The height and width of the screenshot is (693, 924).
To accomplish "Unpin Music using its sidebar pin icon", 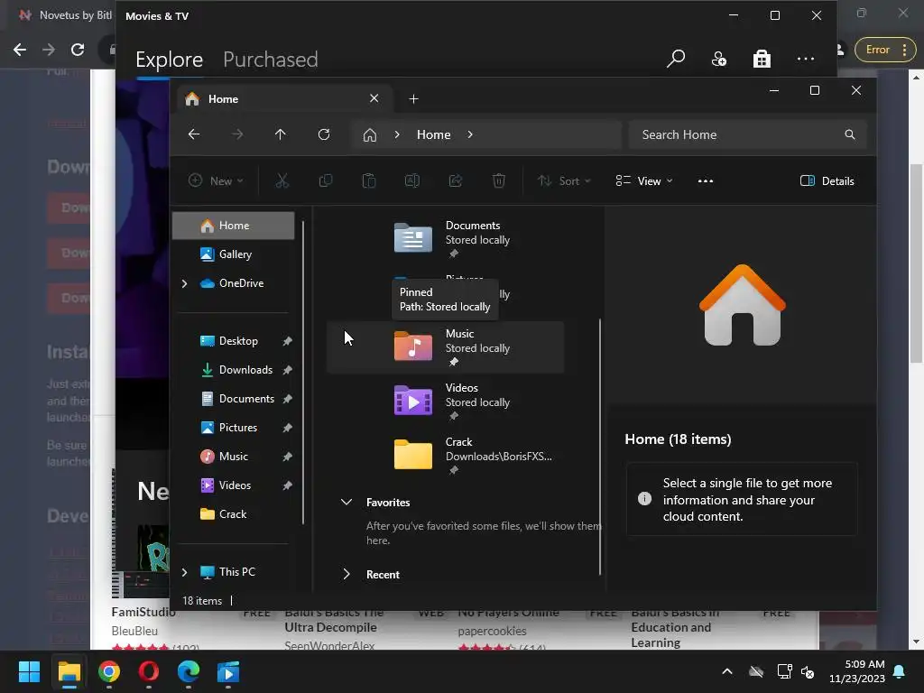I will [x=287, y=457].
